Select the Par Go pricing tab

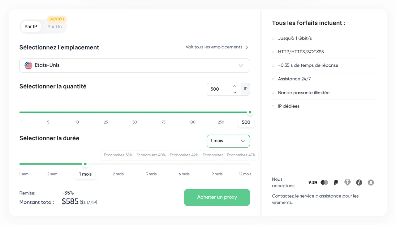(x=55, y=27)
